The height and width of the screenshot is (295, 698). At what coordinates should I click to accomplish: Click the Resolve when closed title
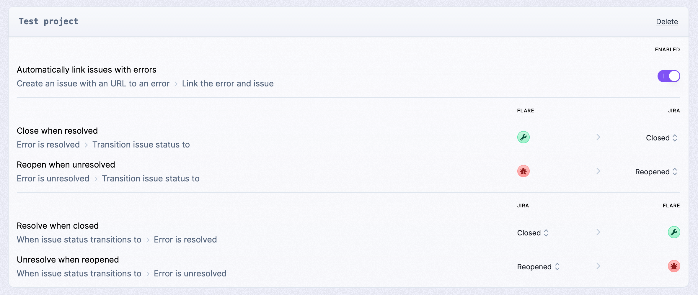[x=58, y=226]
